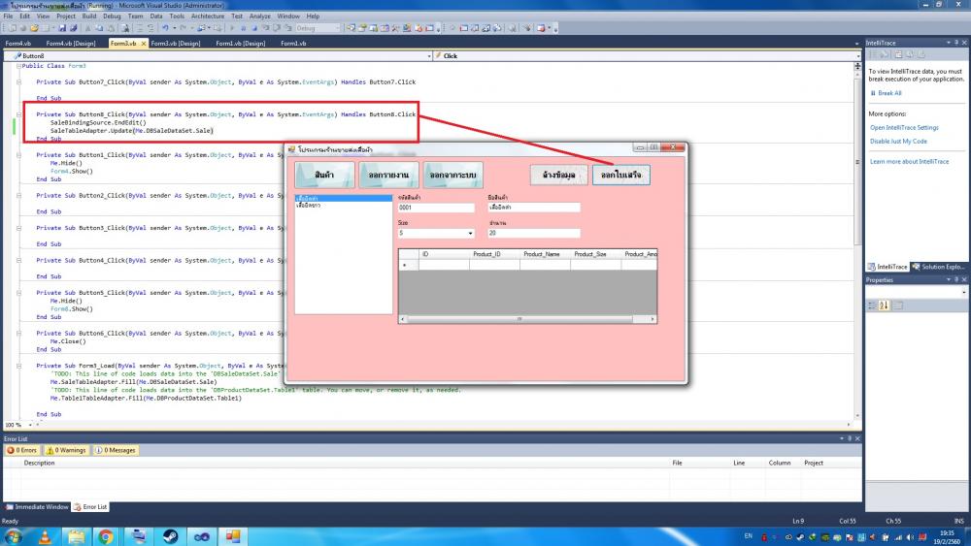
Task: Click Disable Just My Code link
Action: (x=898, y=142)
